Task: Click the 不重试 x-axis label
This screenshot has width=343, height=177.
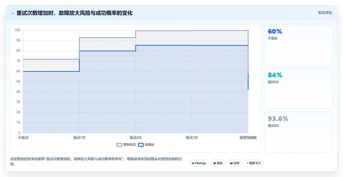Action: coord(23,138)
